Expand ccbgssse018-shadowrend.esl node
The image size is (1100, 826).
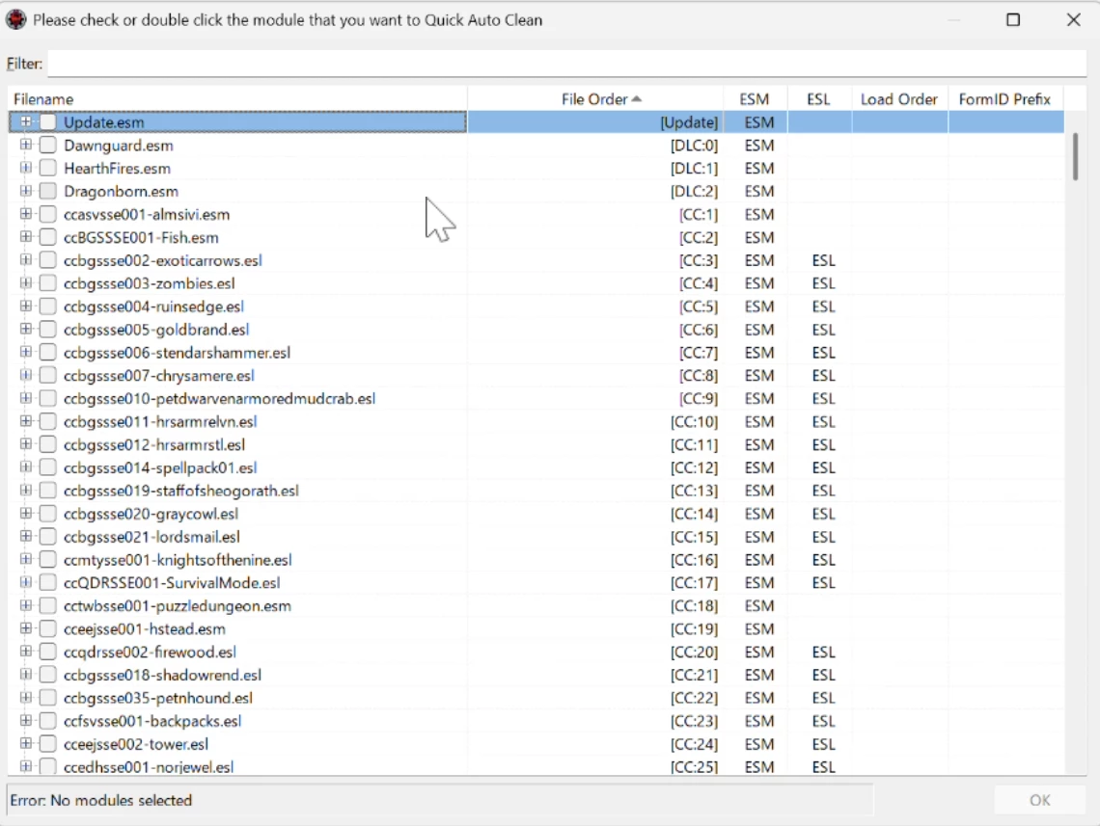(x=26, y=675)
